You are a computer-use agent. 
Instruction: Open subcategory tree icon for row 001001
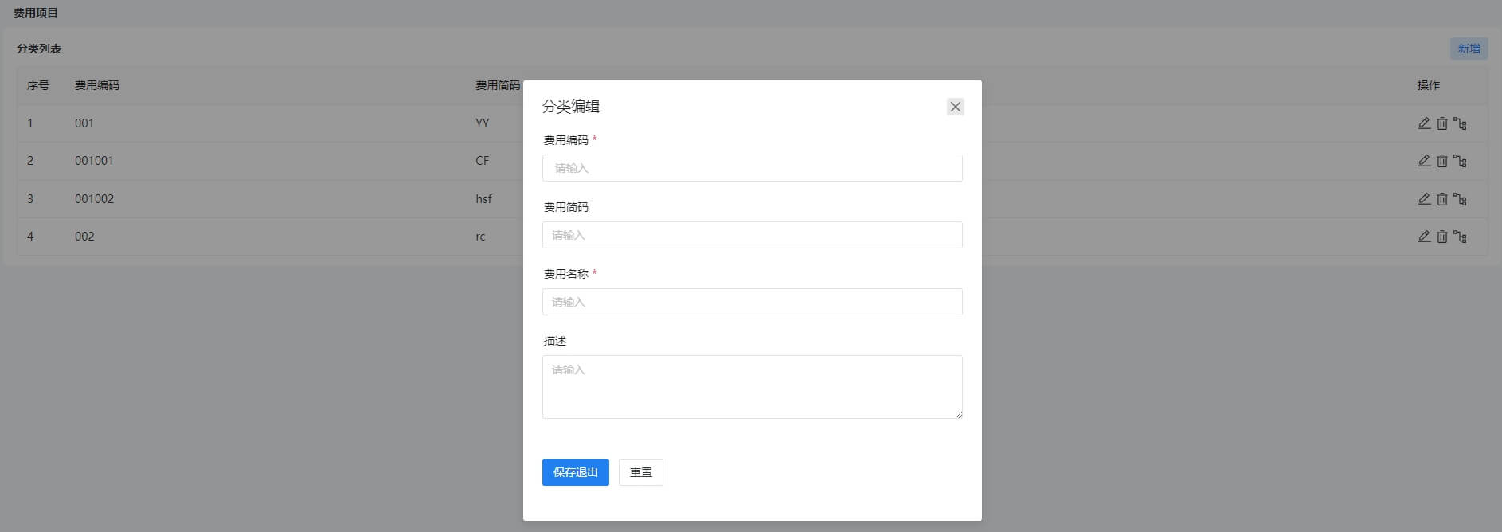tap(1460, 161)
